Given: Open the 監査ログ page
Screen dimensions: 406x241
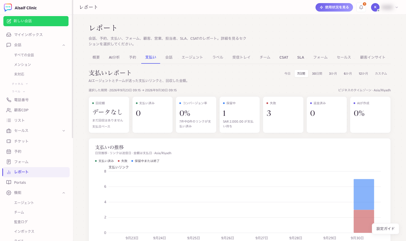Looking at the screenshot, I should pos(21,222).
